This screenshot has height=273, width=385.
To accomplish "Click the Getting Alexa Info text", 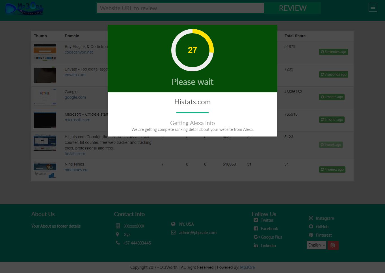I will coord(192,123).
